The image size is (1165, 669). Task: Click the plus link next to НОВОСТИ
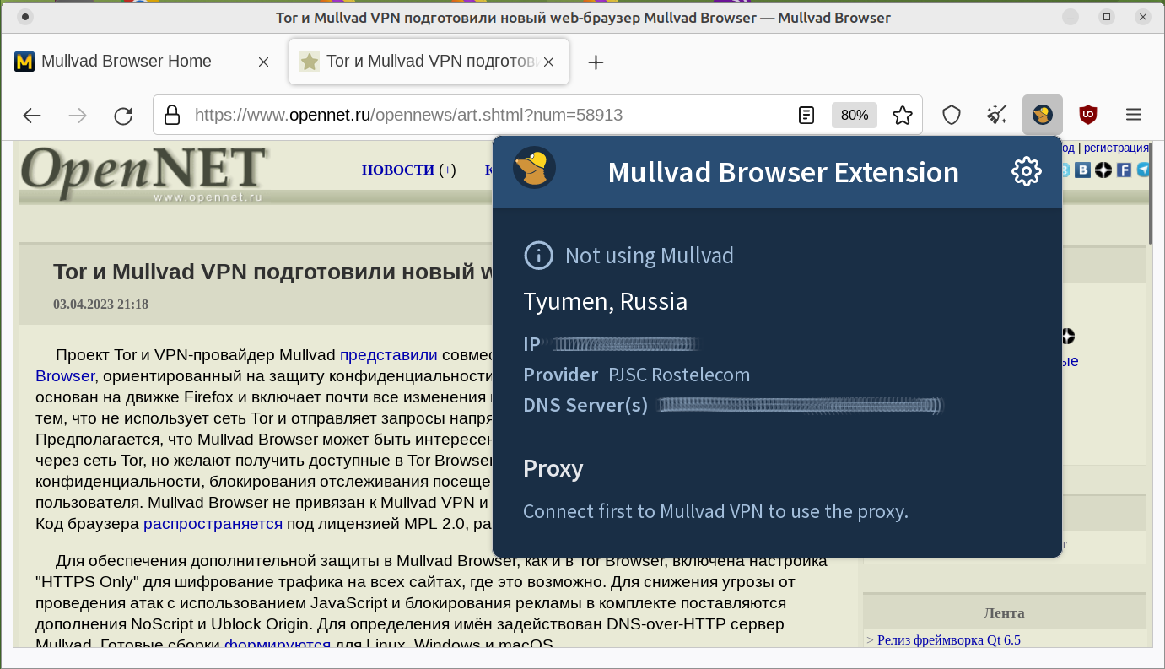click(447, 170)
